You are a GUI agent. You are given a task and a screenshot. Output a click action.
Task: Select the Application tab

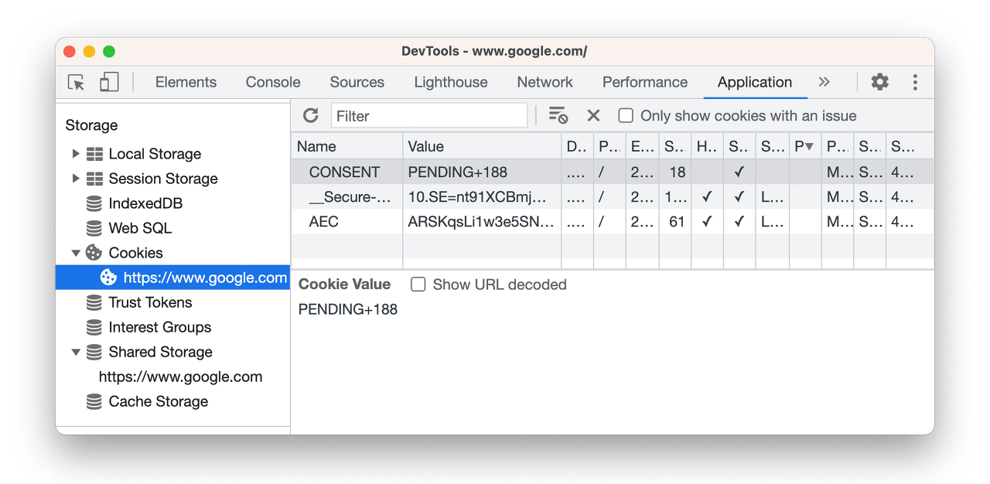pyautogui.click(x=755, y=82)
